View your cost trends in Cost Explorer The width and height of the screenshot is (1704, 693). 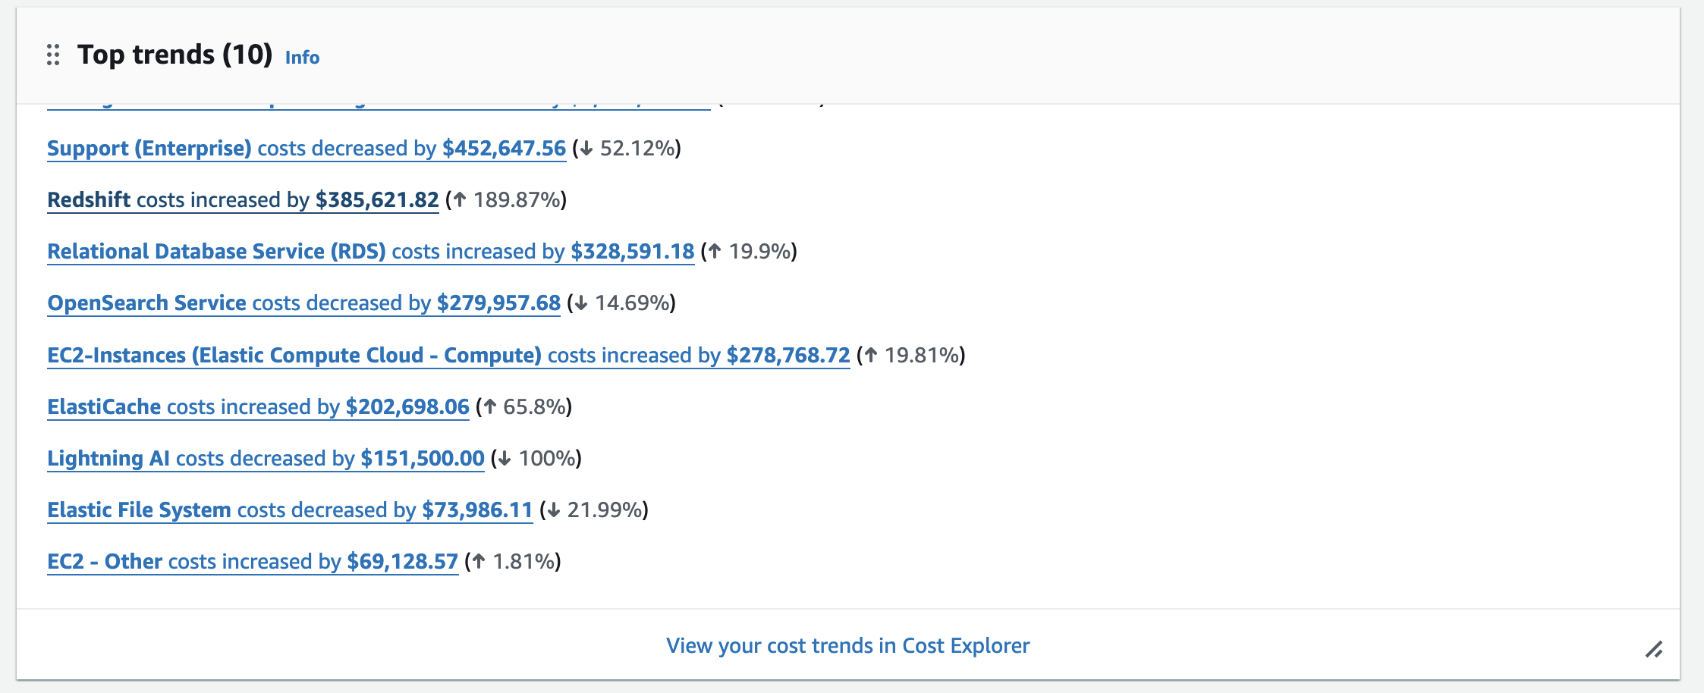click(x=847, y=645)
